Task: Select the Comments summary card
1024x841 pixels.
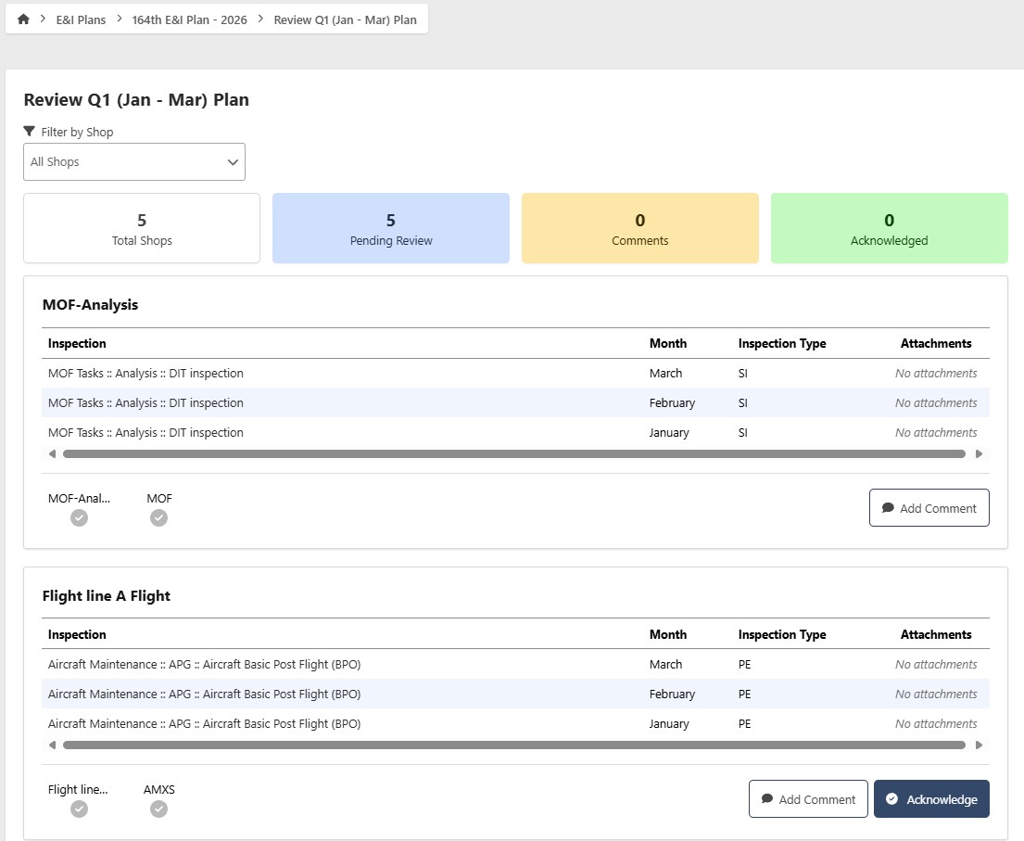Action: click(639, 228)
